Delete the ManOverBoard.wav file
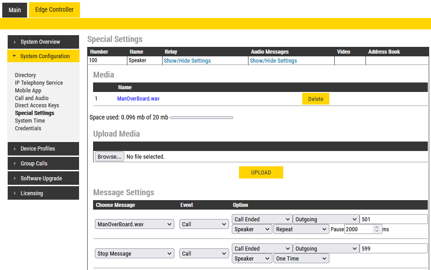This screenshot has width=431, height=270. 315,99
